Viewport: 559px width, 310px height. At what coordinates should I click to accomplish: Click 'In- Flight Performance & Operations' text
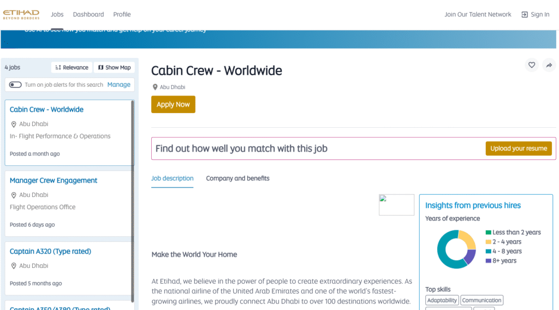(x=60, y=136)
